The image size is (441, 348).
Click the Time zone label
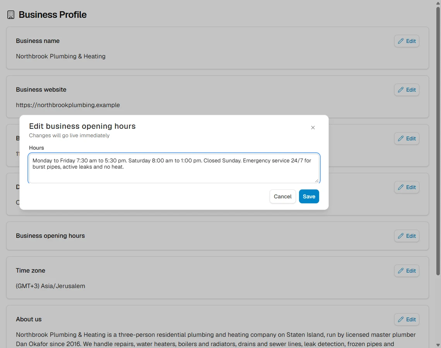tap(31, 270)
